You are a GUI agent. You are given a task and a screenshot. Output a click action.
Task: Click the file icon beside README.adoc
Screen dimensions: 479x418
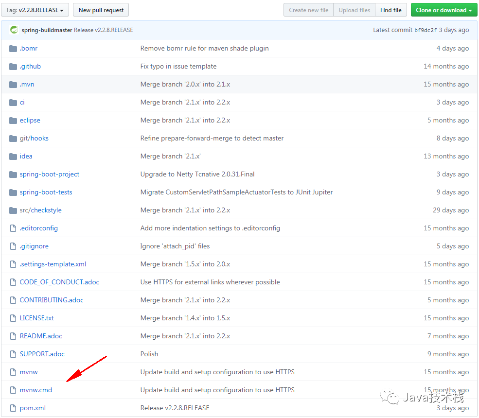pos(13,336)
